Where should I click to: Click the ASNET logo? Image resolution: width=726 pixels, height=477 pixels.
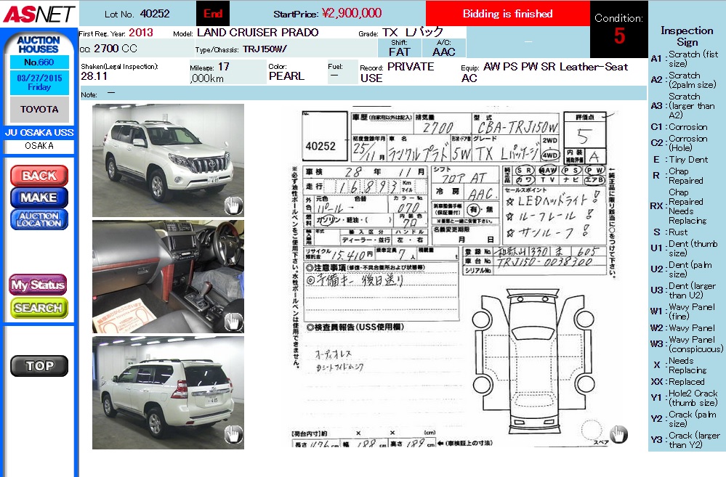coord(38,13)
